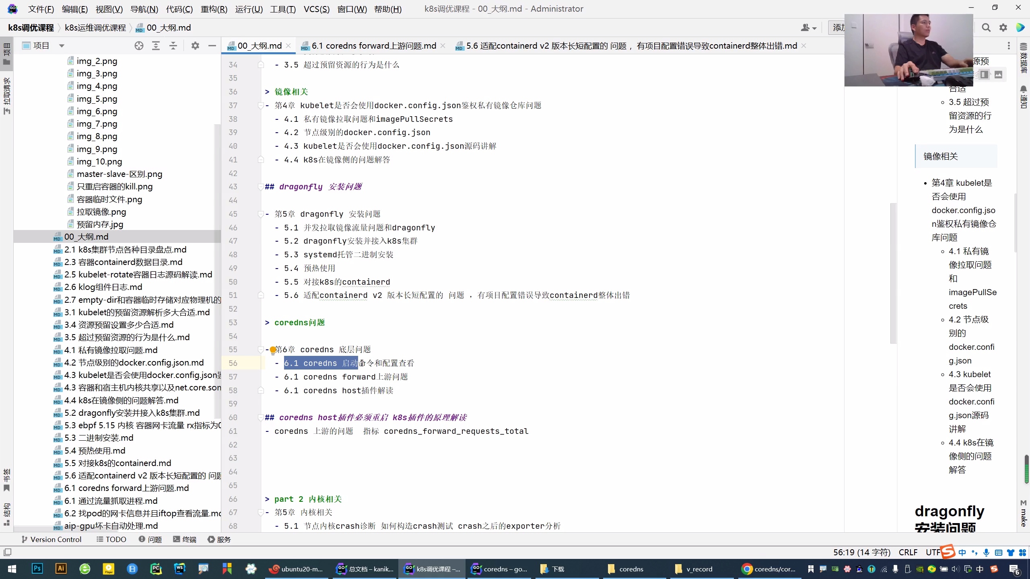
Task: Expand all nodes in project tree
Action: point(156,45)
